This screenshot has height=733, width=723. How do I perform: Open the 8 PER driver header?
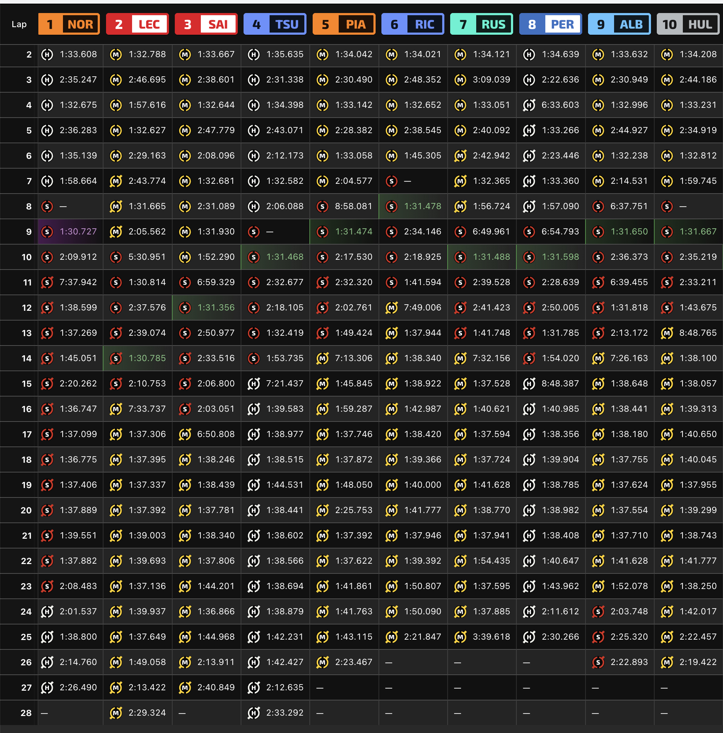pyautogui.click(x=551, y=24)
